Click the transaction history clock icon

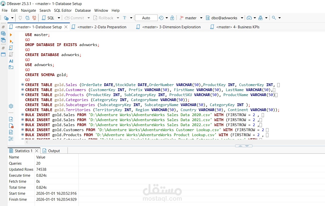[x=161, y=18]
